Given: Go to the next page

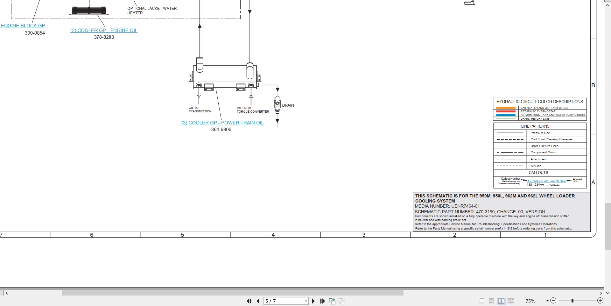Looking at the screenshot, I should (313, 301).
